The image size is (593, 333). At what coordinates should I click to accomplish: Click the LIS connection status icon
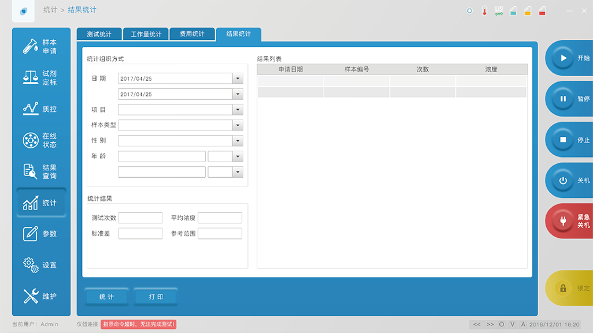(499, 11)
